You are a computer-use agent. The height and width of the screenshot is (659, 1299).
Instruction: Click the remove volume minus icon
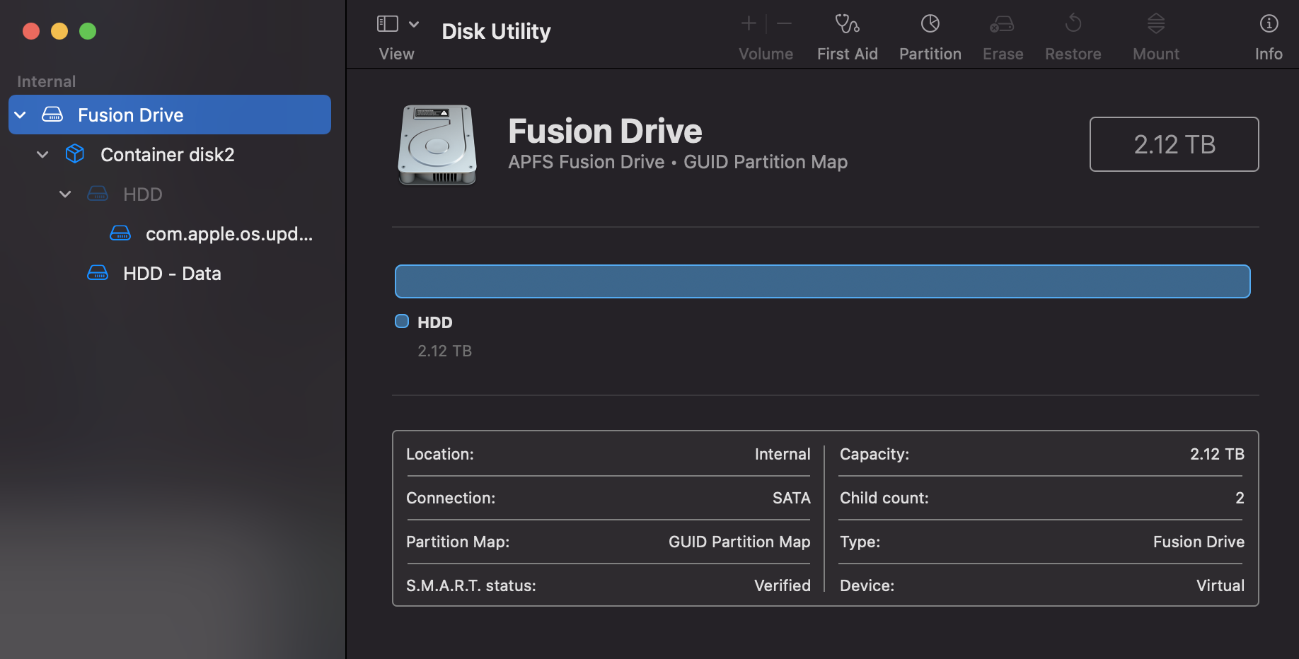(784, 24)
